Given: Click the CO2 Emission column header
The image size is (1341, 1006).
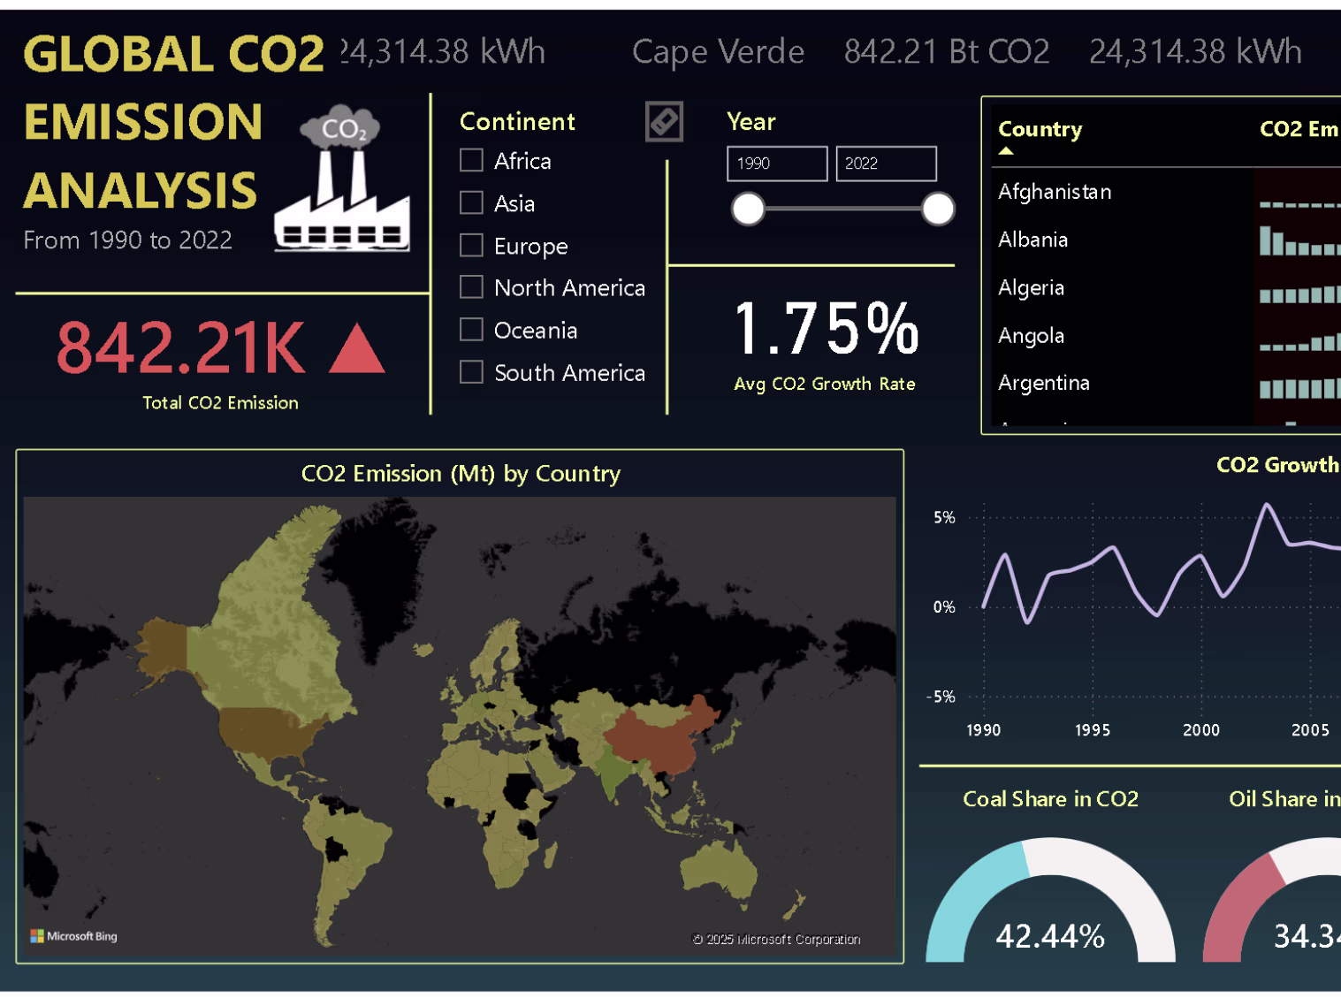Looking at the screenshot, I should [1299, 129].
